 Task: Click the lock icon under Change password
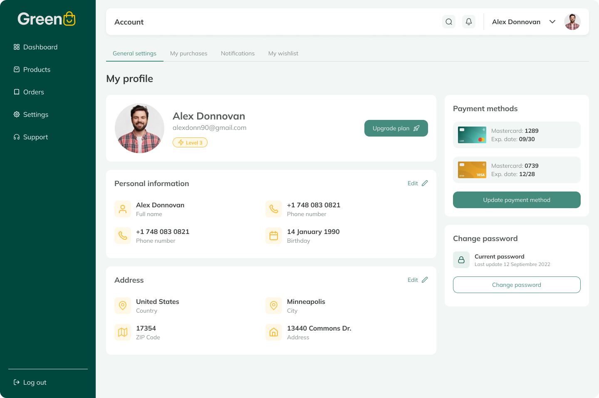click(x=461, y=259)
